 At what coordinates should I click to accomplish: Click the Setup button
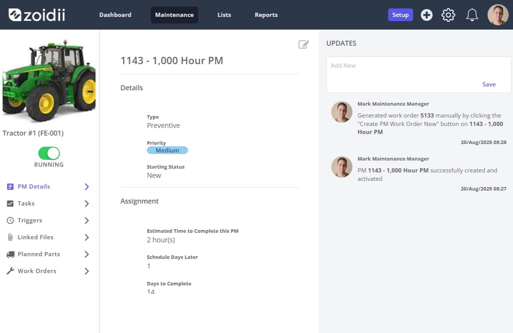coord(400,15)
